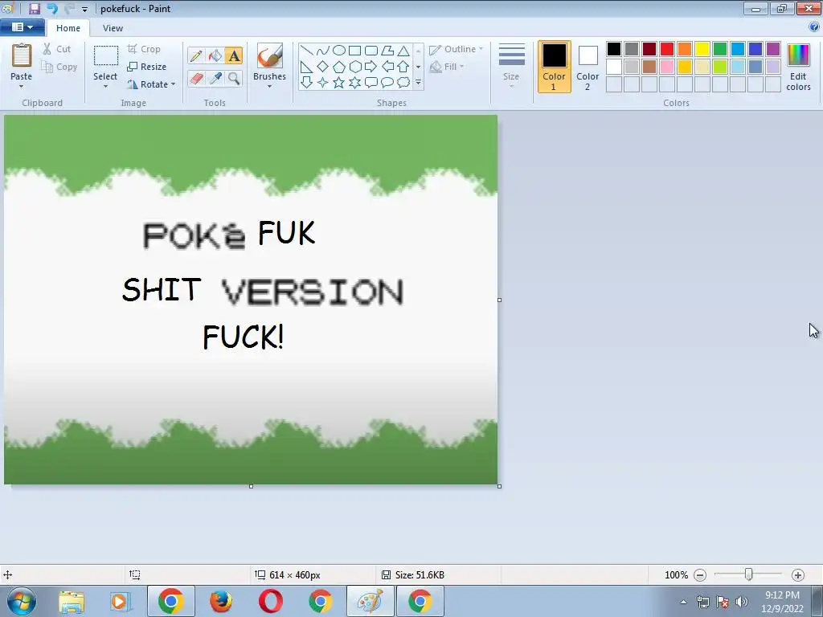Viewport: 823px width, 617px height.
Task: Click the Undo arrow in title bar
Action: coord(52,8)
